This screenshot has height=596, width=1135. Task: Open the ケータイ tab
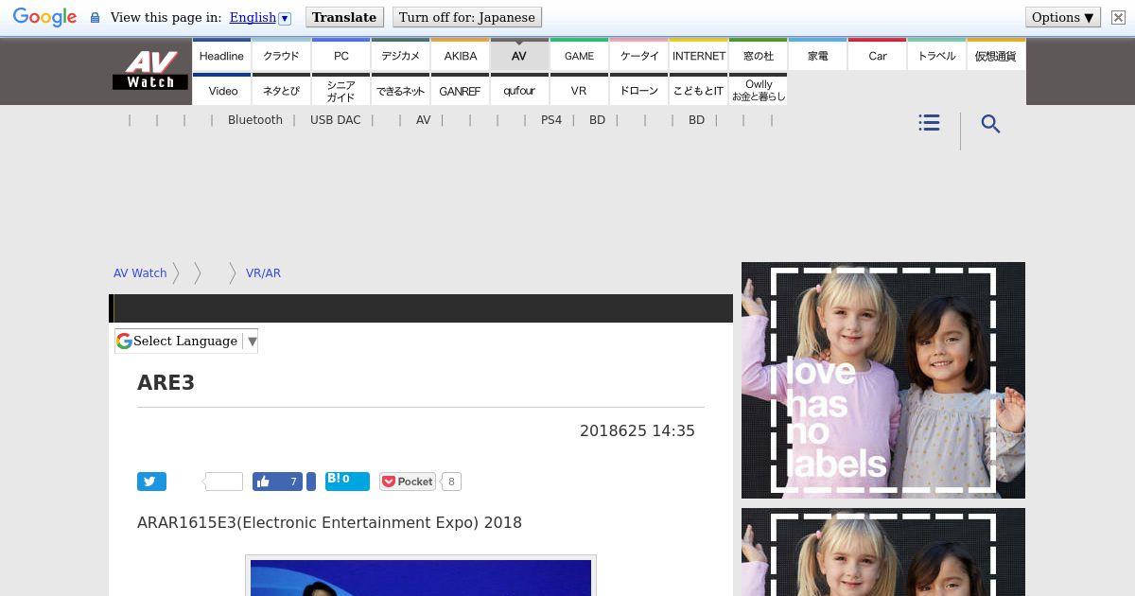[x=638, y=55]
